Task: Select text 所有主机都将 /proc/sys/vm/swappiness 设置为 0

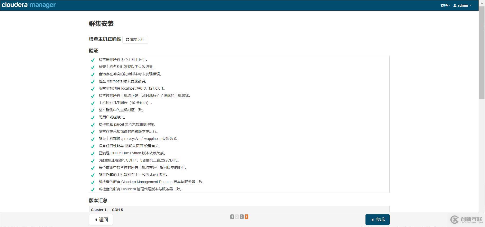Action: tap(139, 139)
